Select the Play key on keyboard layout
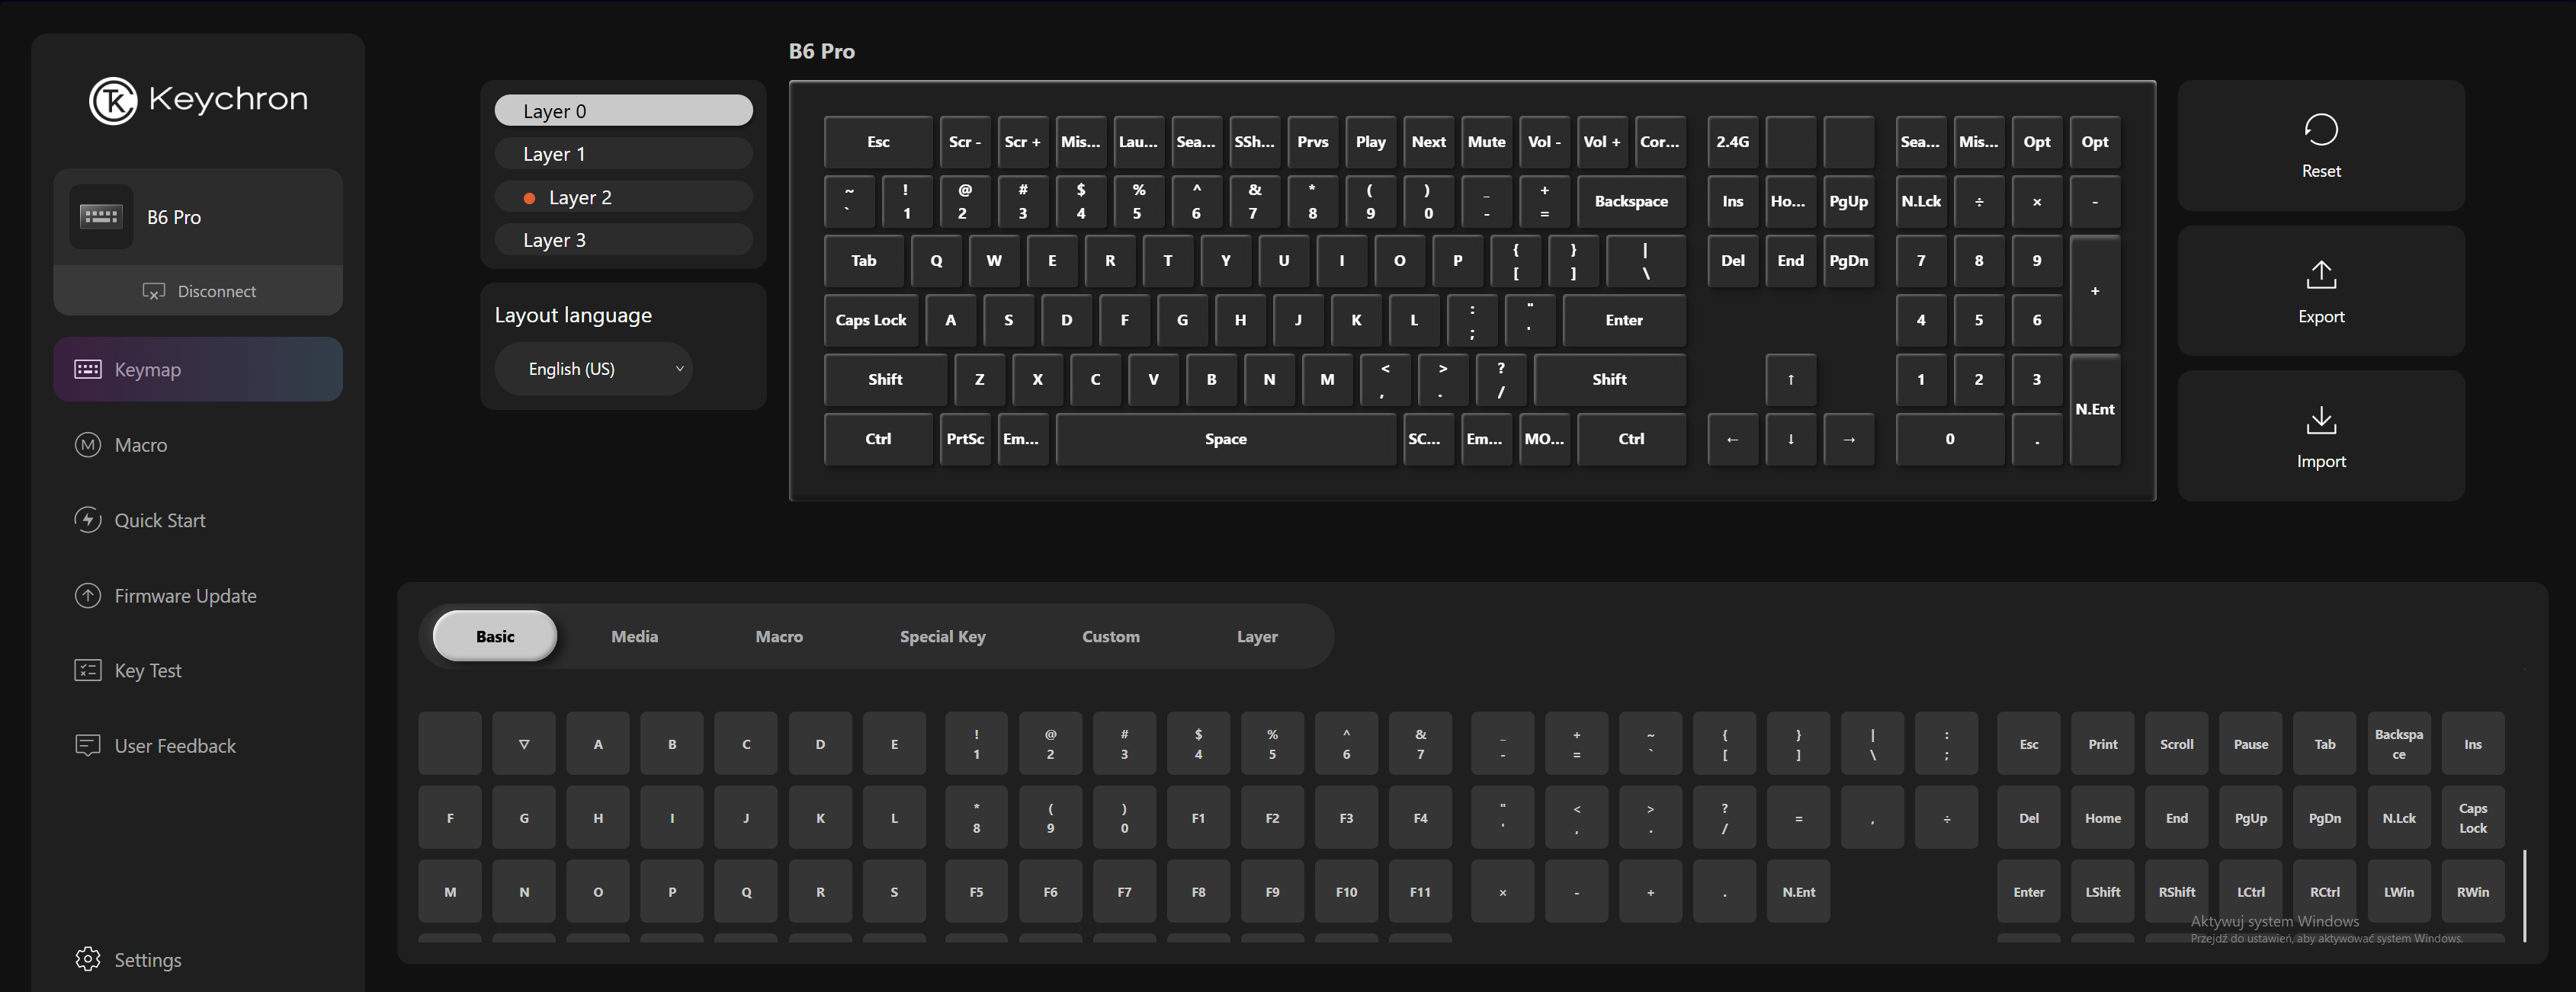The height and width of the screenshot is (992, 2576). (1370, 142)
